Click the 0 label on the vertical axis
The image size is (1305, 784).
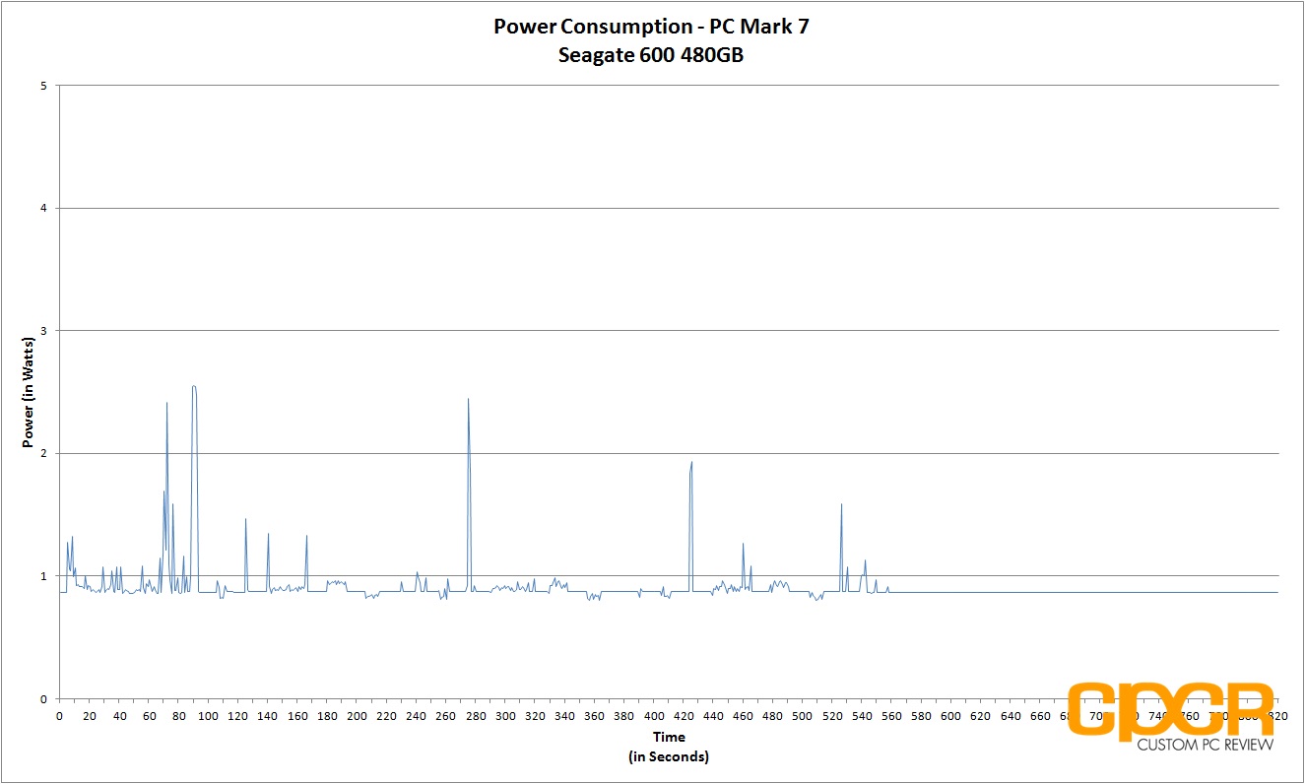[x=43, y=698]
